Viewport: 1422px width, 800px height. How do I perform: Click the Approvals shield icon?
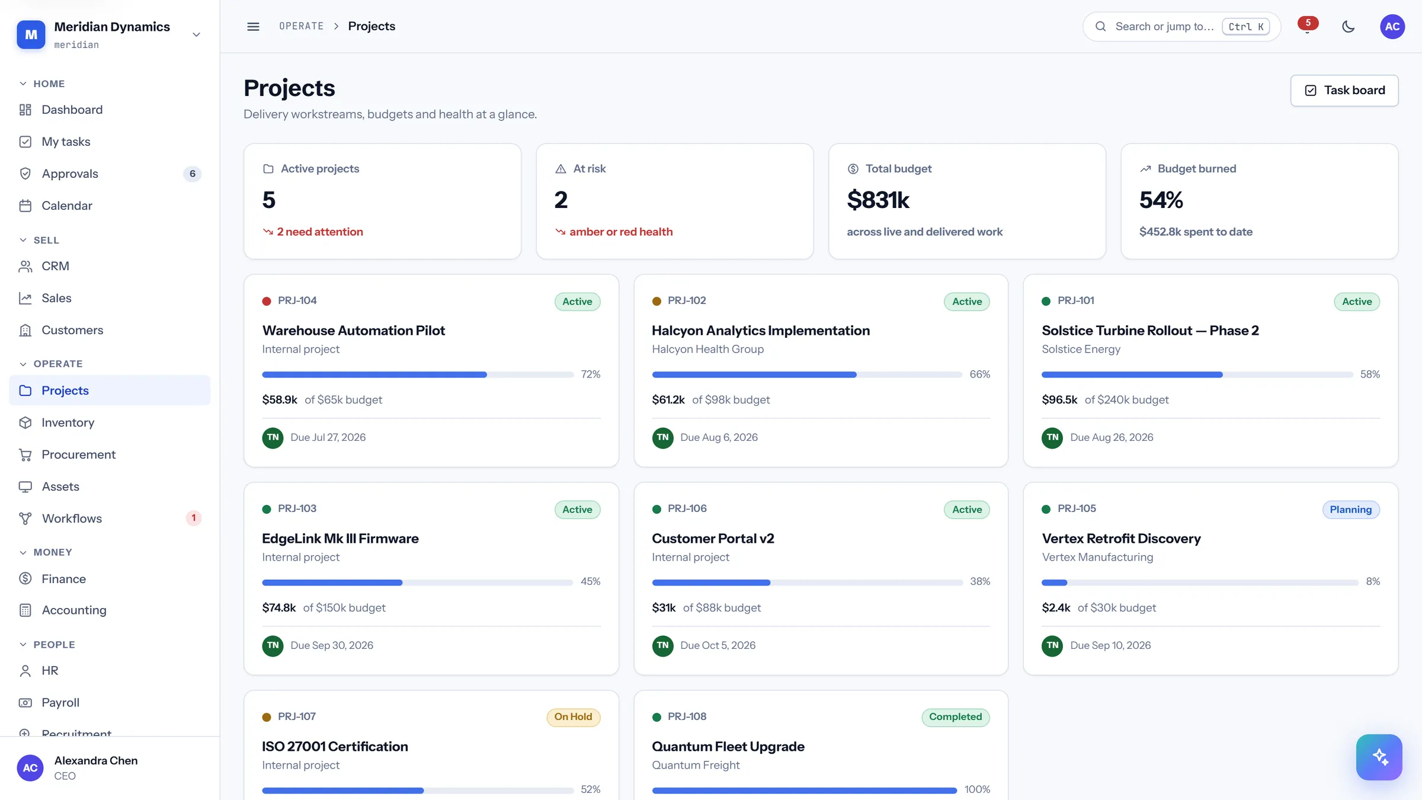pyautogui.click(x=25, y=174)
